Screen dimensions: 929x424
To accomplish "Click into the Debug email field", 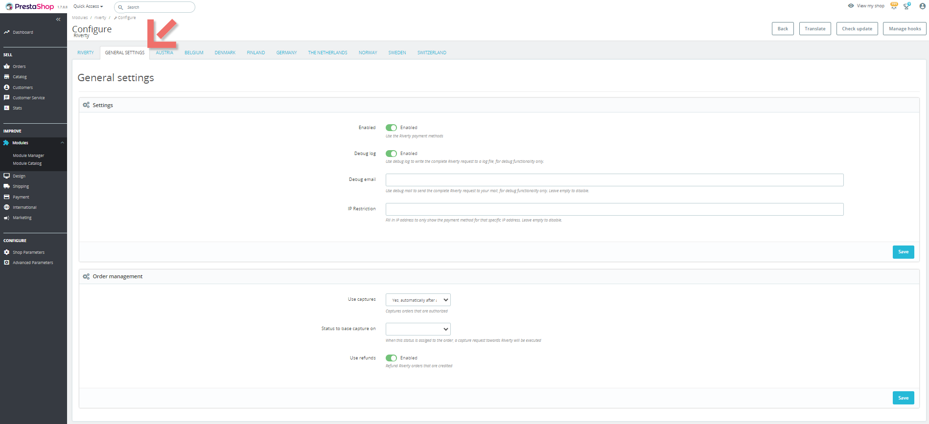I will (614, 180).
